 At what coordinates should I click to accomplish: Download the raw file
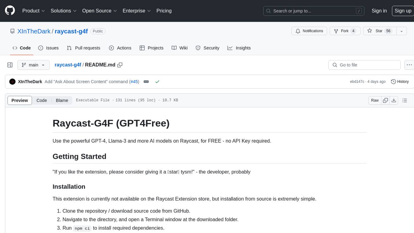click(x=394, y=100)
